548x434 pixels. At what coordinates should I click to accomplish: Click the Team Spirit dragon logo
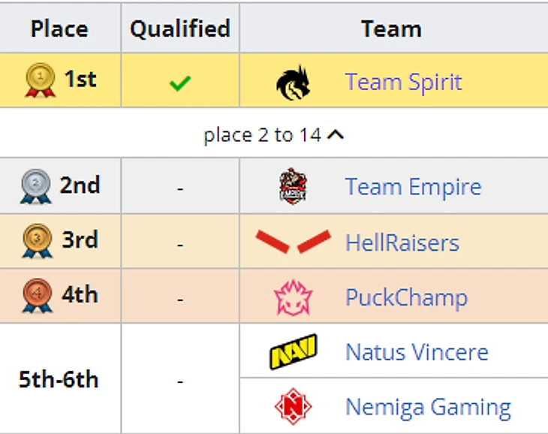pyautogui.click(x=293, y=82)
